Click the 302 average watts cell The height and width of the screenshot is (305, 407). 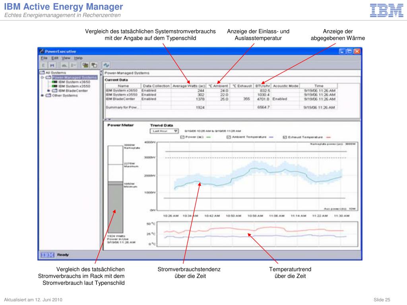201,95
